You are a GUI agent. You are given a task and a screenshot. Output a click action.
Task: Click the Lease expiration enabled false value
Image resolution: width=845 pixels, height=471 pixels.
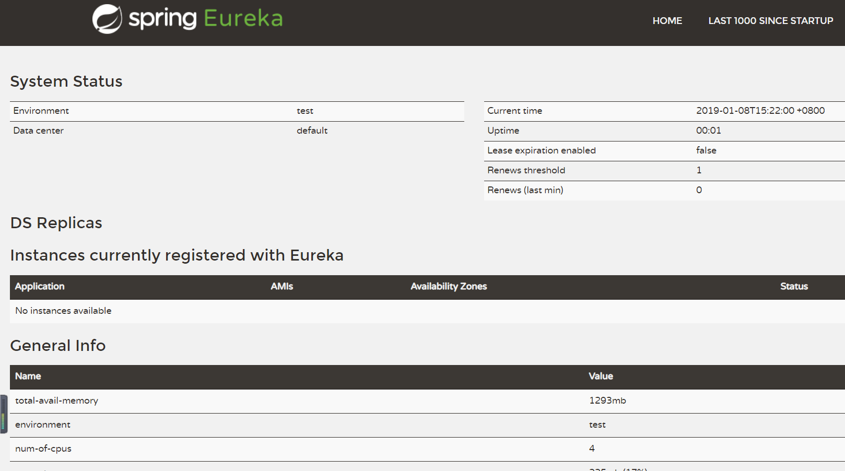coord(706,150)
